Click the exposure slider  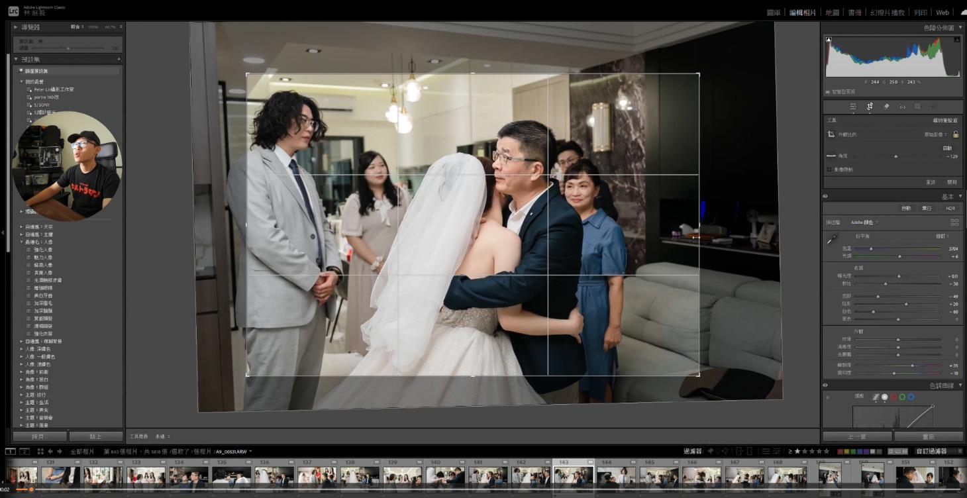[x=897, y=276]
